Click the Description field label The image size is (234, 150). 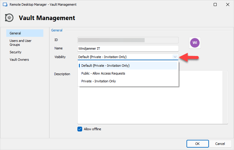[x=62, y=74]
